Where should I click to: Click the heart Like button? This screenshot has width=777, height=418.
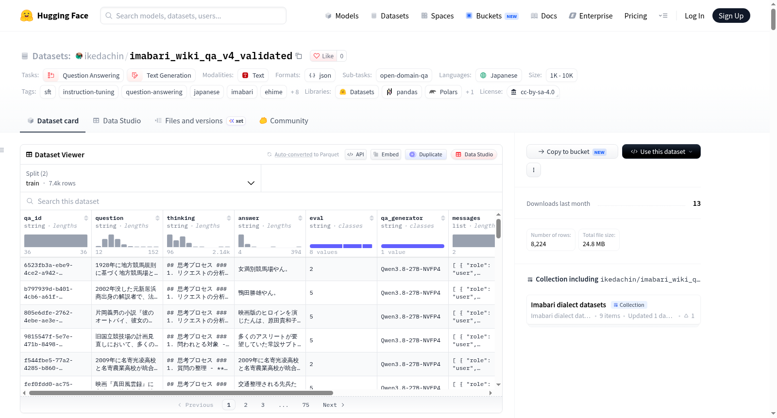coord(323,56)
